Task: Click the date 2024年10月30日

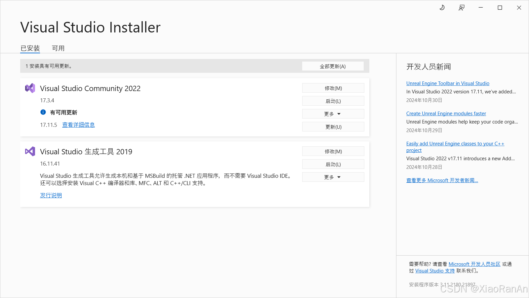Action: tap(424, 100)
